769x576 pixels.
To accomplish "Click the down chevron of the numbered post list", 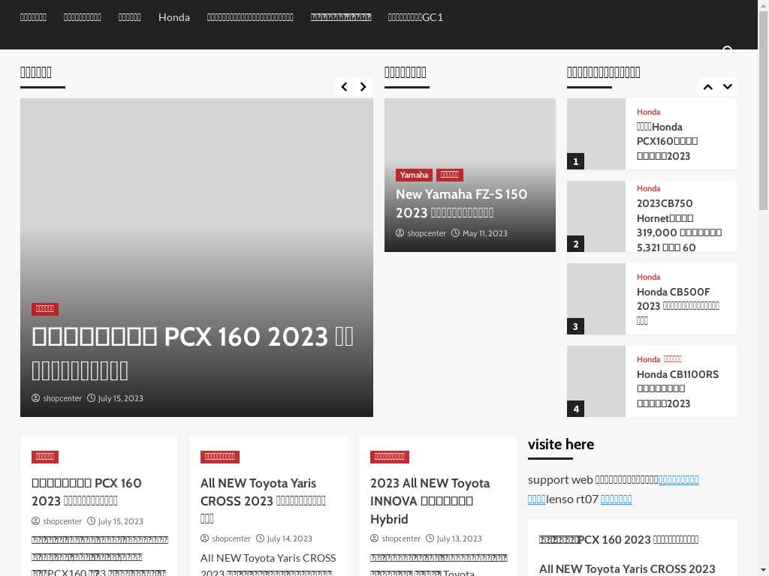I will pos(727,87).
